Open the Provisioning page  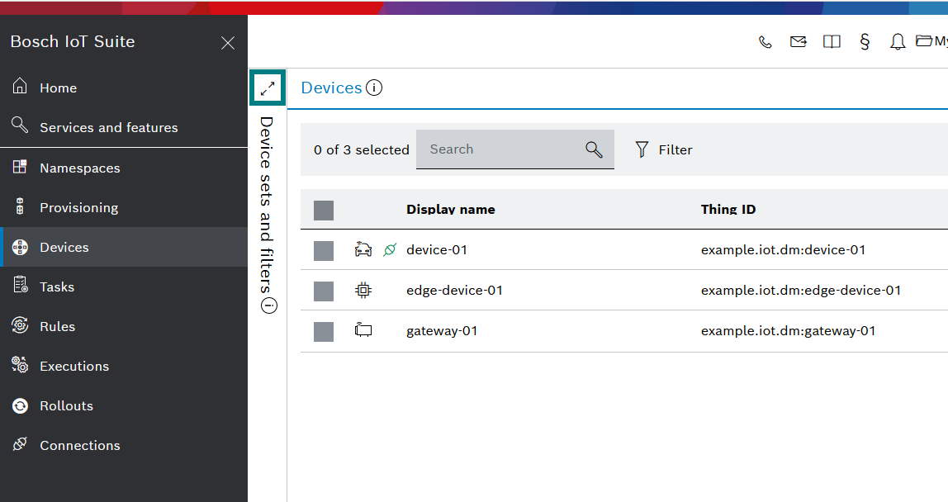(124, 207)
